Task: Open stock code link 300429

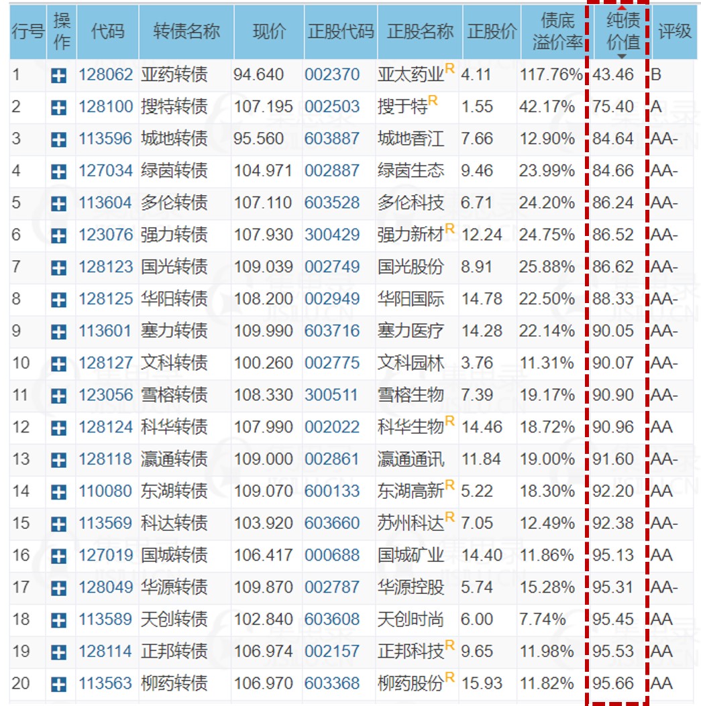Action: coord(332,235)
